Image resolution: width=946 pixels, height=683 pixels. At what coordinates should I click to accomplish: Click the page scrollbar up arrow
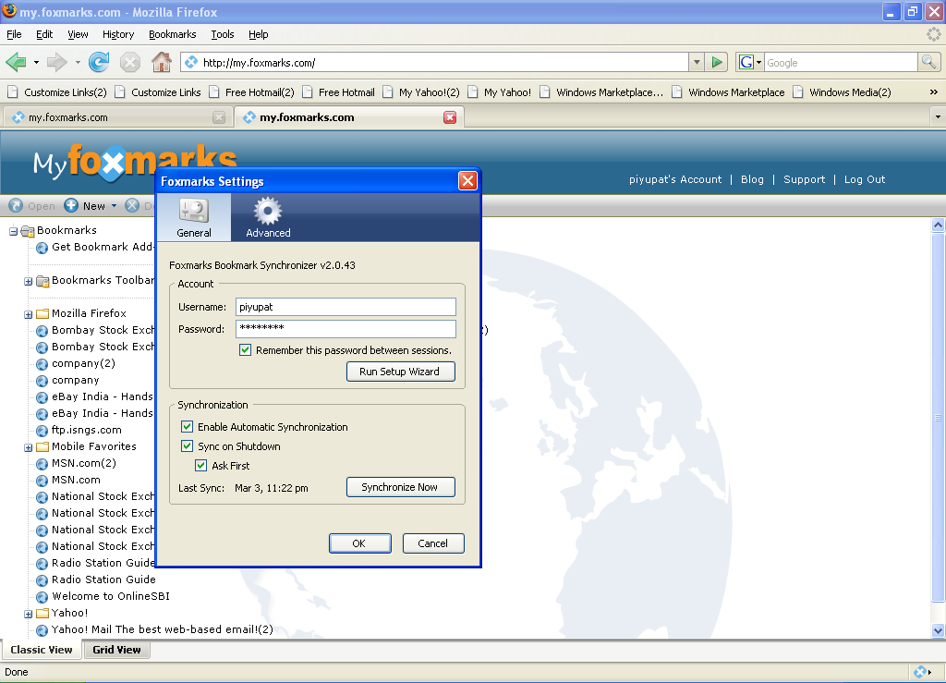938,226
